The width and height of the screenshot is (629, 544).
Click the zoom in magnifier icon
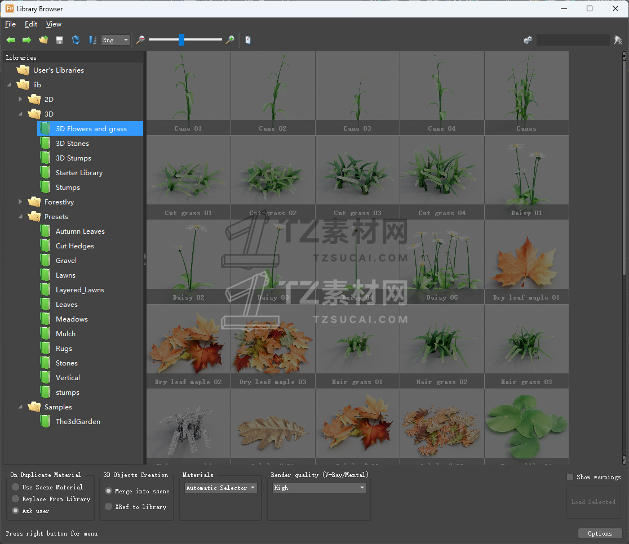230,40
